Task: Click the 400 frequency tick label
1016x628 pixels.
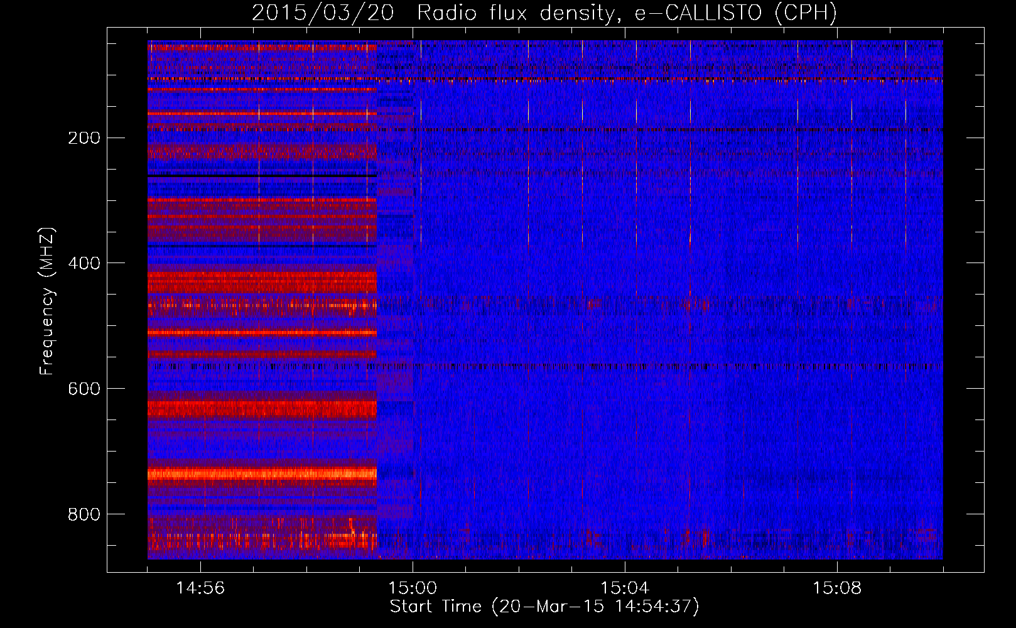Action: (84, 263)
